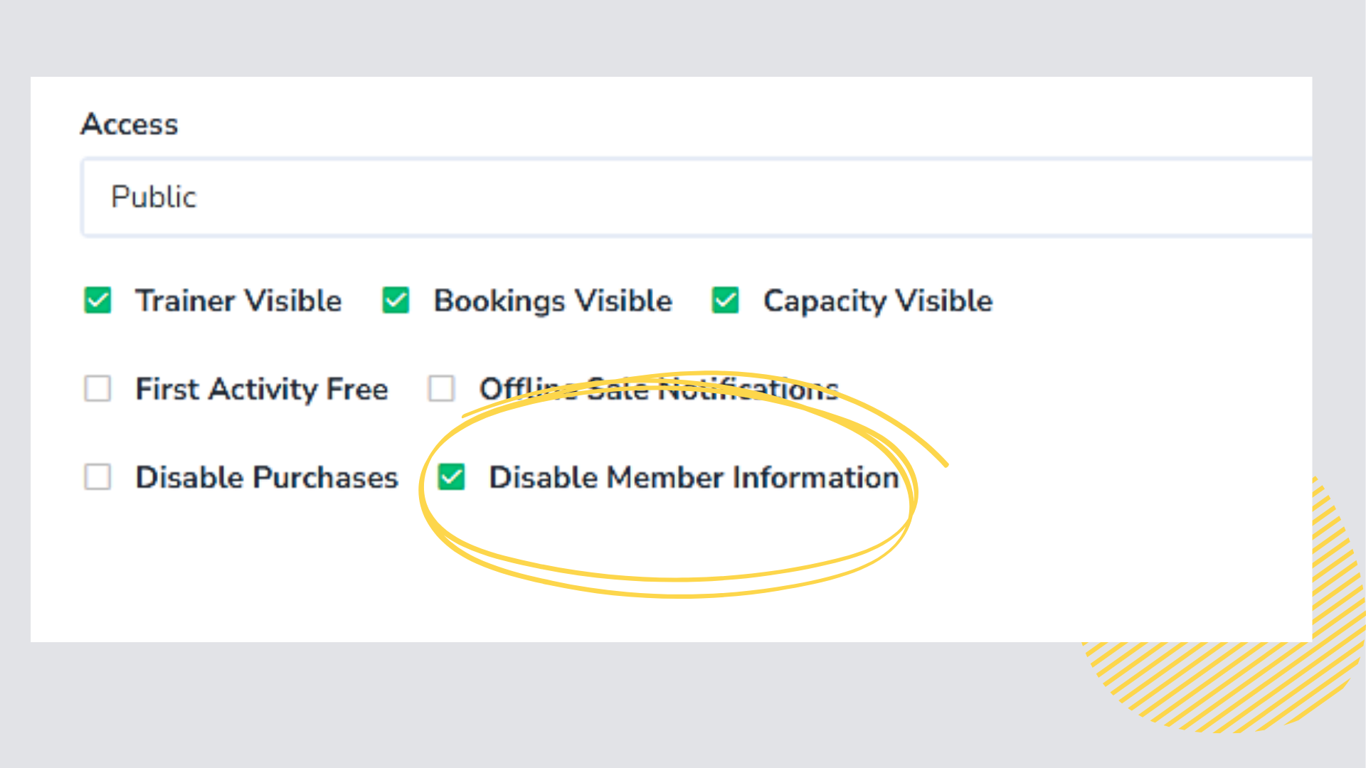Viewport: 1366px width, 768px height.
Task: Uncheck the Trainer Visible checkbox
Action: pyautogui.click(x=97, y=300)
